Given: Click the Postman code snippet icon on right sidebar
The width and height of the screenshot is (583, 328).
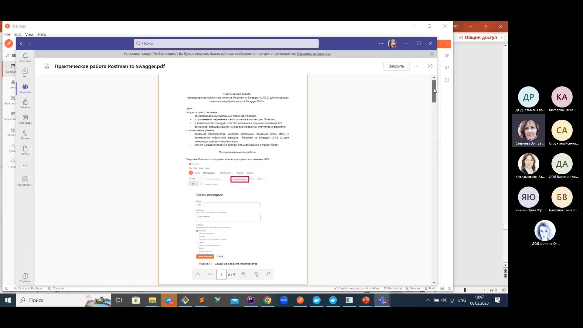Looking at the screenshot, I should click(x=447, y=67).
